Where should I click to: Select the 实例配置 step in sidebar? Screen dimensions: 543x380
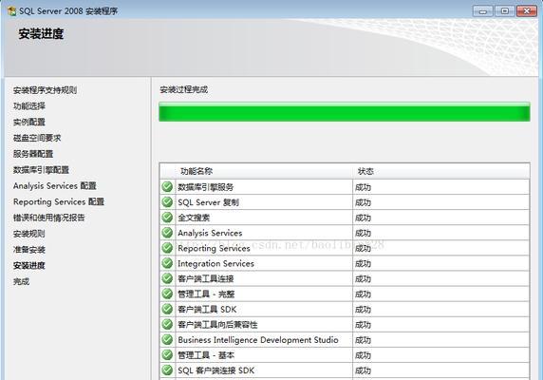point(29,122)
